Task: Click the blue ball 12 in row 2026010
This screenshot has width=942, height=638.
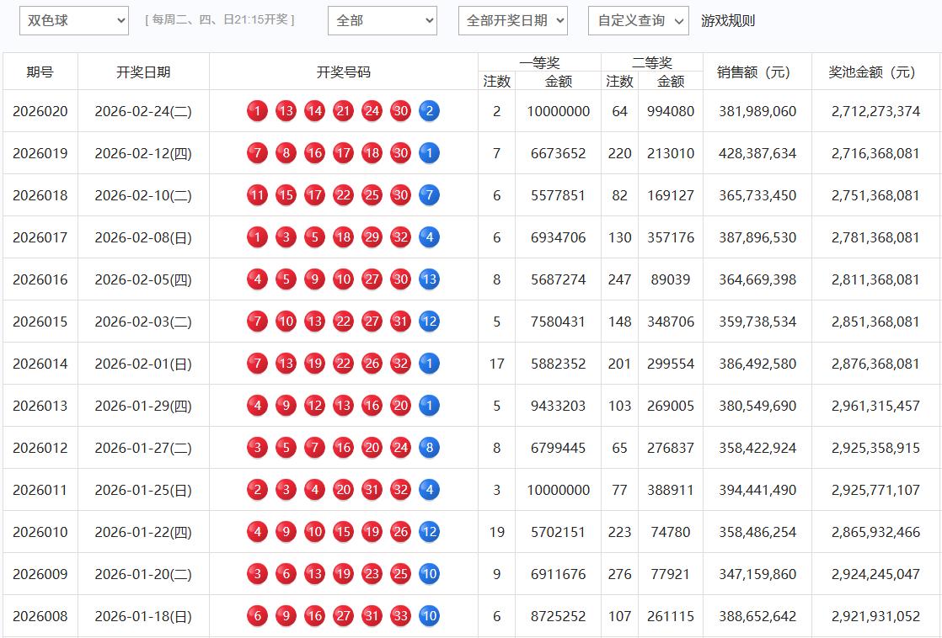Action: click(429, 532)
